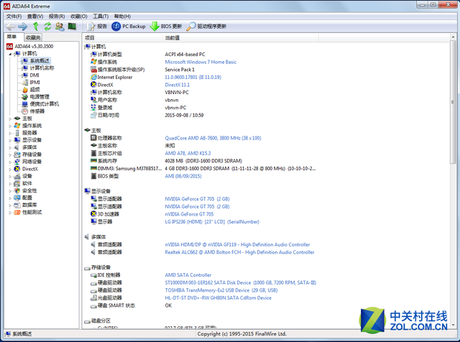Click the 3D 加速器 row icon
The width and height of the screenshot is (460, 342).
[93, 214]
